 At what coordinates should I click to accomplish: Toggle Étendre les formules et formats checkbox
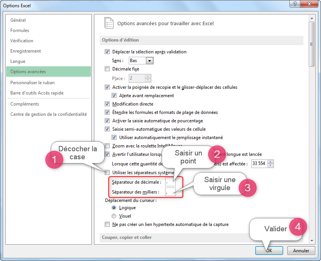[107, 112]
